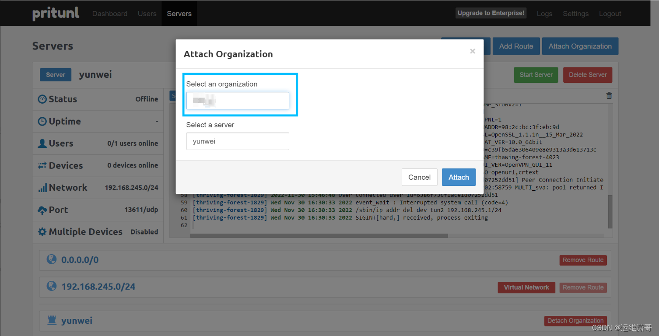Cancel the Attach Organization dialog
659x336 pixels.
[x=420, y=177]
